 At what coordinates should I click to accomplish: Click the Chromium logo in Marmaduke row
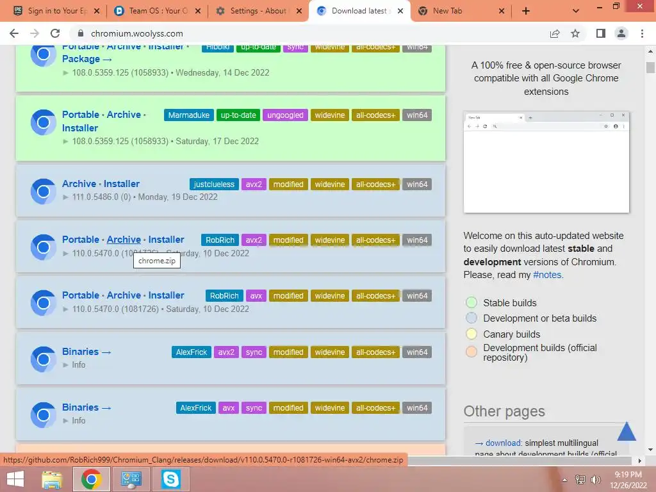(43, 122)
